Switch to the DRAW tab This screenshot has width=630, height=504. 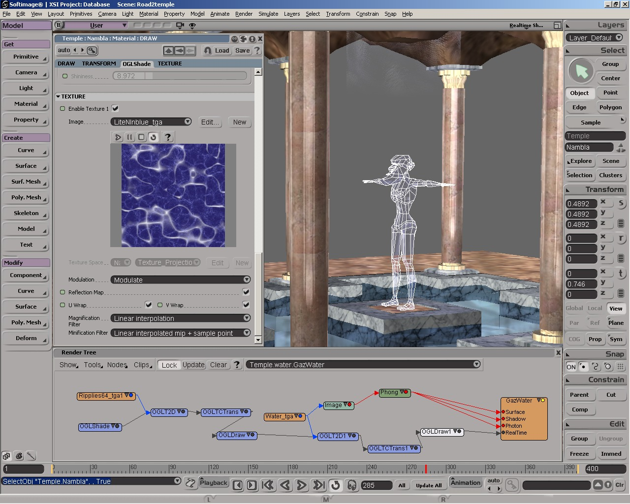[66, 63]
